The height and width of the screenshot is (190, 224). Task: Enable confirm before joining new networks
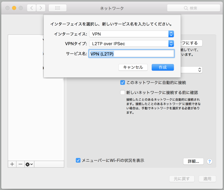123,92
